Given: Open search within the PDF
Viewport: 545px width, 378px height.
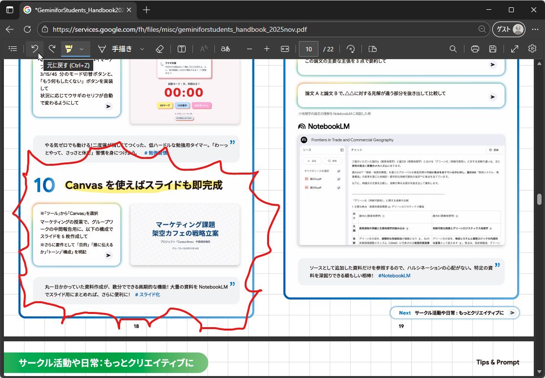Looking at the screenshot, I should (x=453, y=48).
